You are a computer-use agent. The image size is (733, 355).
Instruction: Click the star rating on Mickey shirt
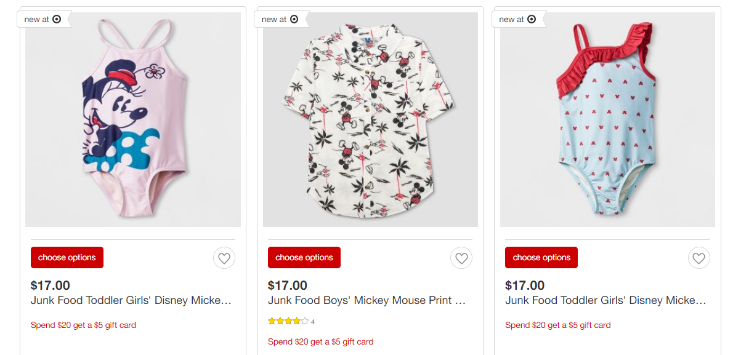(288, 321)
